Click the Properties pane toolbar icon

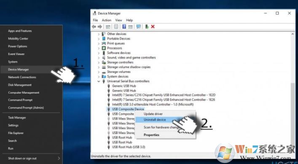(116, 27)
